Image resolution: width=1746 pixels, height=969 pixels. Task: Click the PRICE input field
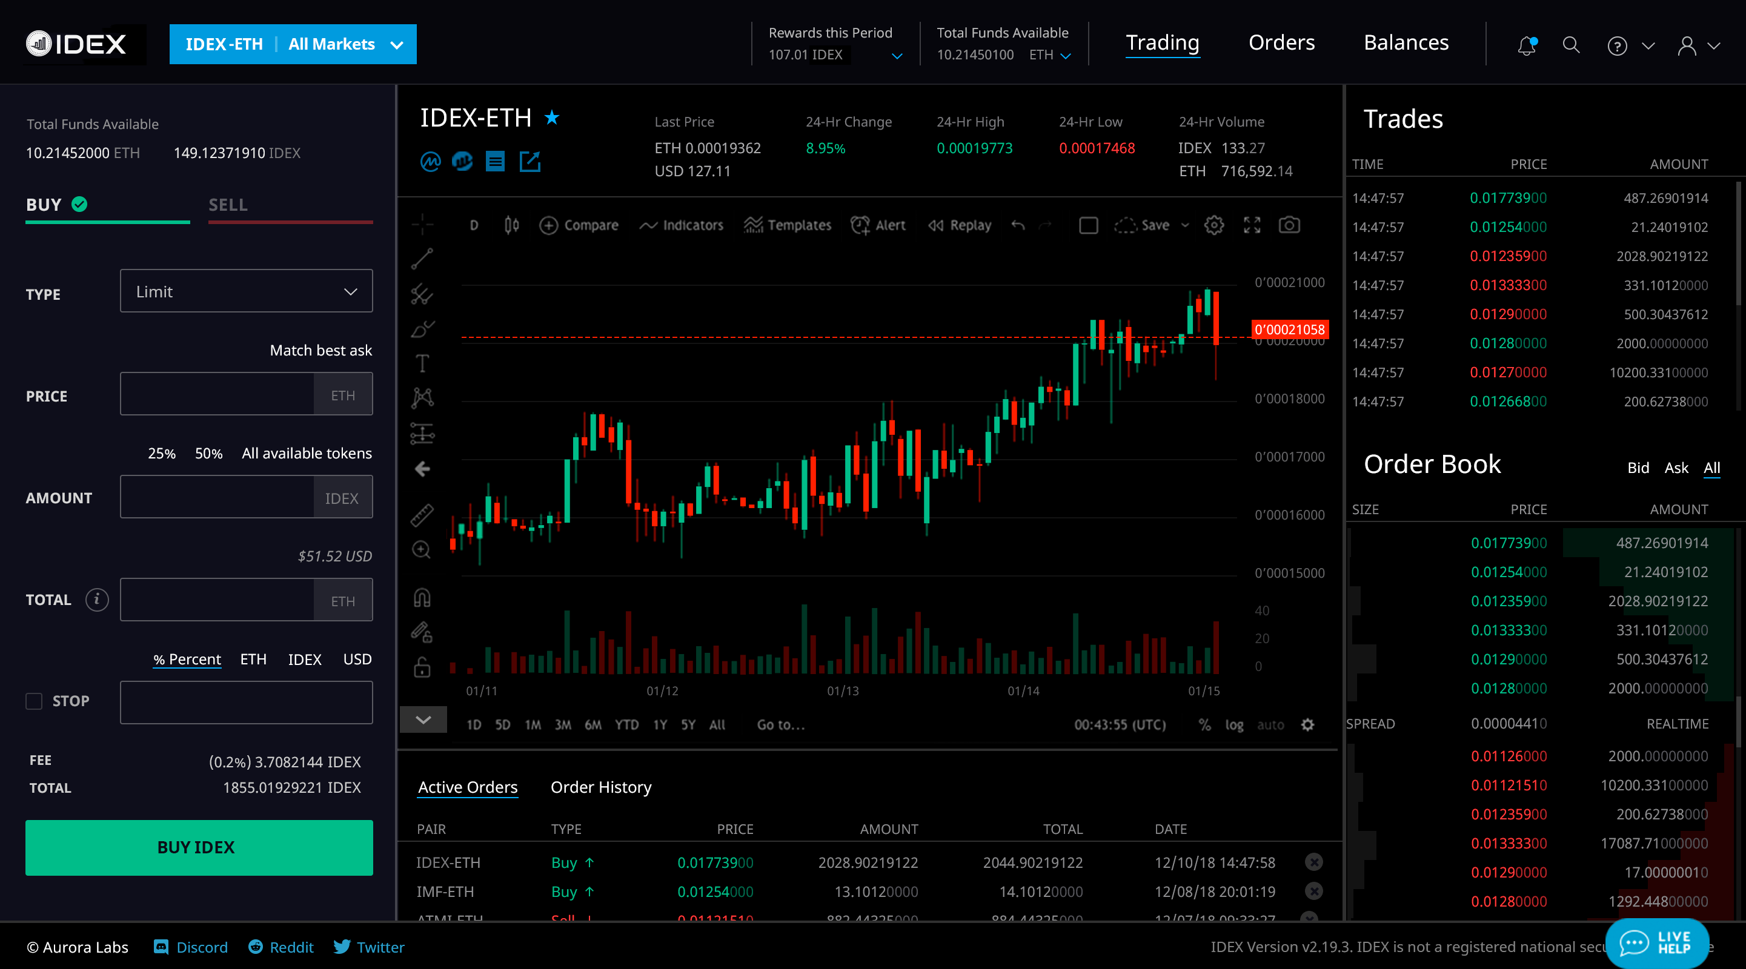217,394
